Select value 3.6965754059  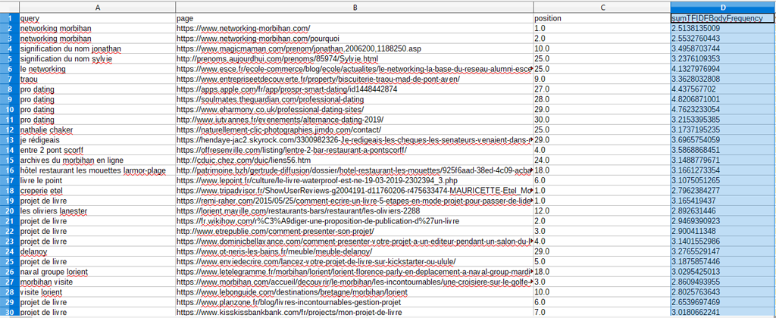pyautogui.click(x=723, y=140)
